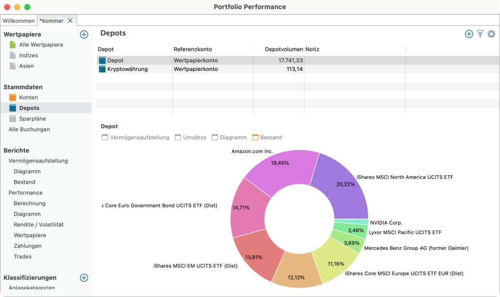Open the filter funnel icon in Depots
This screenshot has height=297, width=500.
[x=480, y=34]
